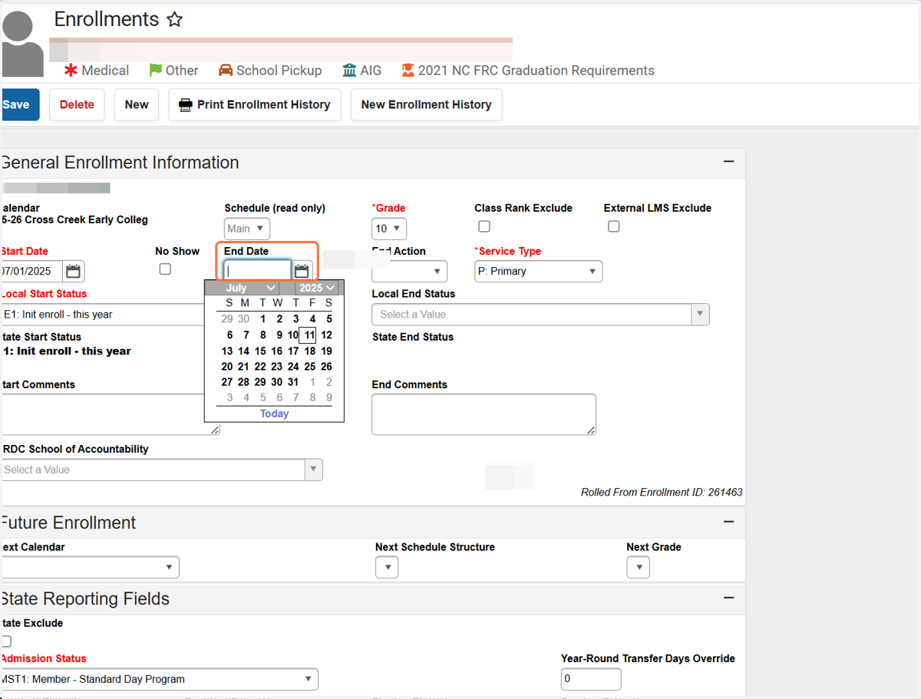This screenshot has width=921, height=699.
Task: Click the End Date calendar icon
Action: pos(302,271)
